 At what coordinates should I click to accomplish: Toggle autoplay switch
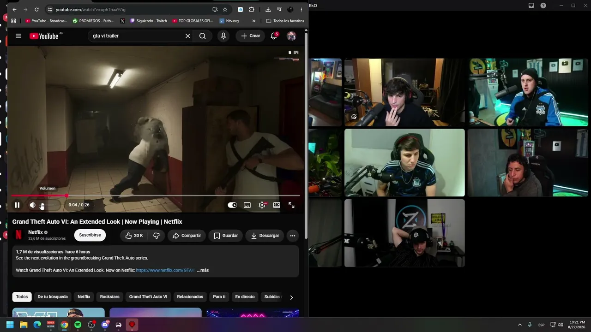pos(232,205)
